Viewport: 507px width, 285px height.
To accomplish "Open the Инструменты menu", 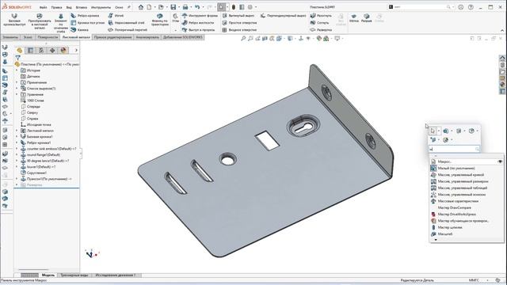I will point(101,7).
